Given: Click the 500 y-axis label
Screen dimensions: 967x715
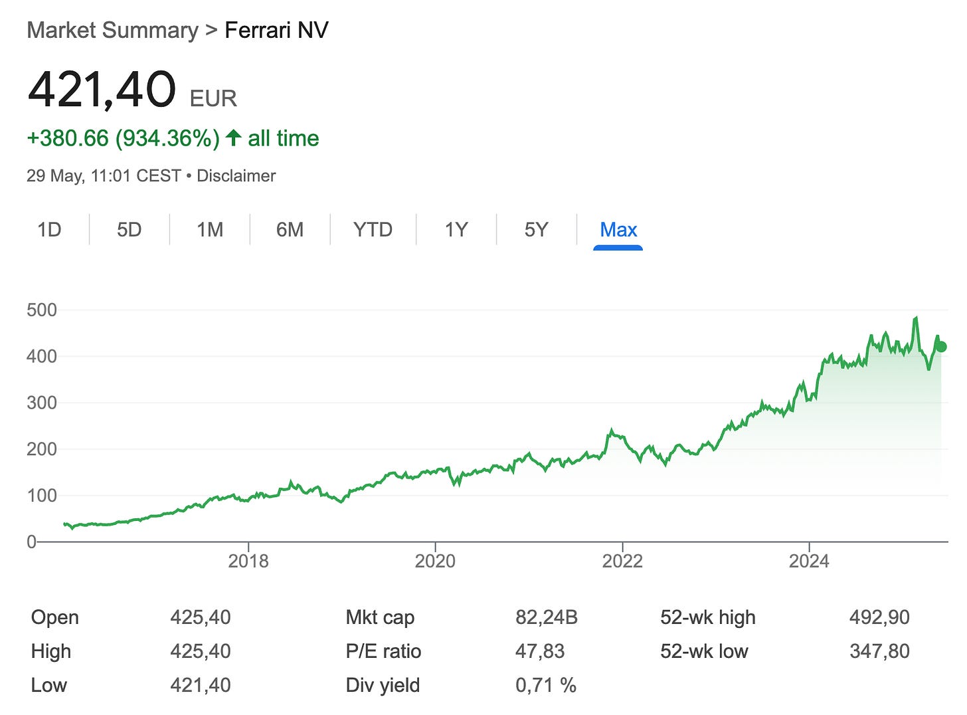Looking at the screenshot, I should click(x=42, y=310).
